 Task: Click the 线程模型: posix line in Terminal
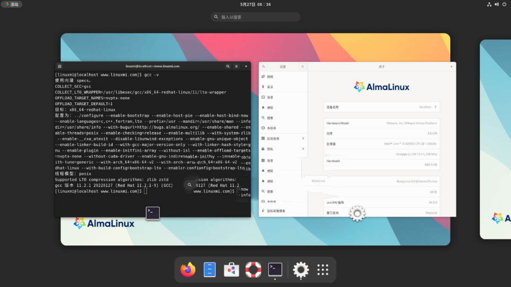(x=73, y=174)
